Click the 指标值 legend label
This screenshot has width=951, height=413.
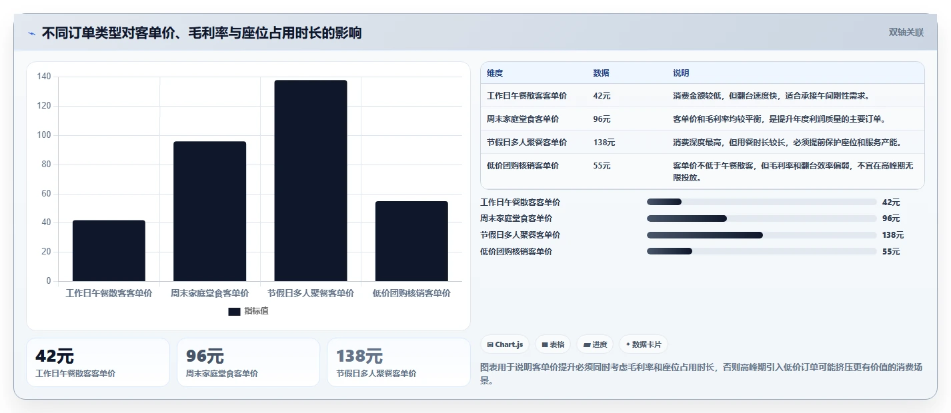256,311
